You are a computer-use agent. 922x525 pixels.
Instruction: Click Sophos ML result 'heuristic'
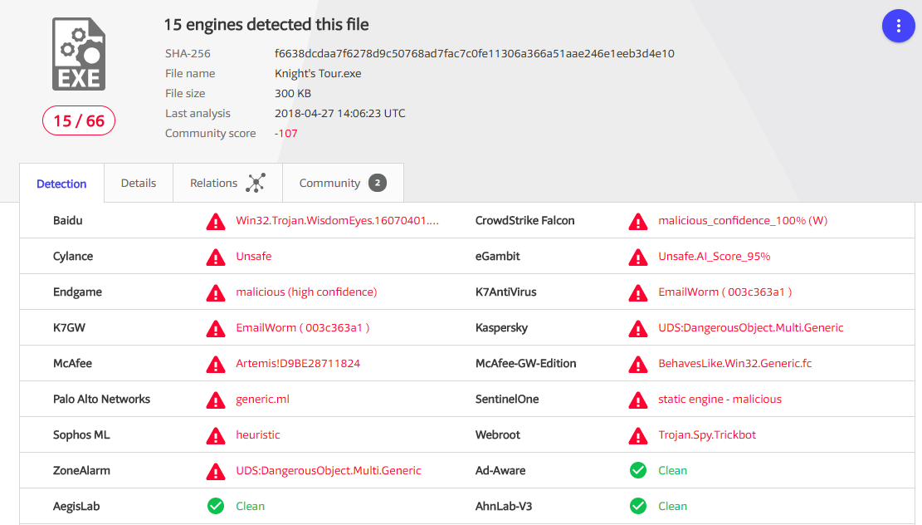(x=258, y=435)
